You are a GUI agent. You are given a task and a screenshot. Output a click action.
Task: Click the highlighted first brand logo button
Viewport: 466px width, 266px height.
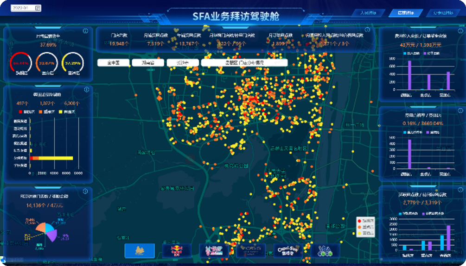coord(140,250)
